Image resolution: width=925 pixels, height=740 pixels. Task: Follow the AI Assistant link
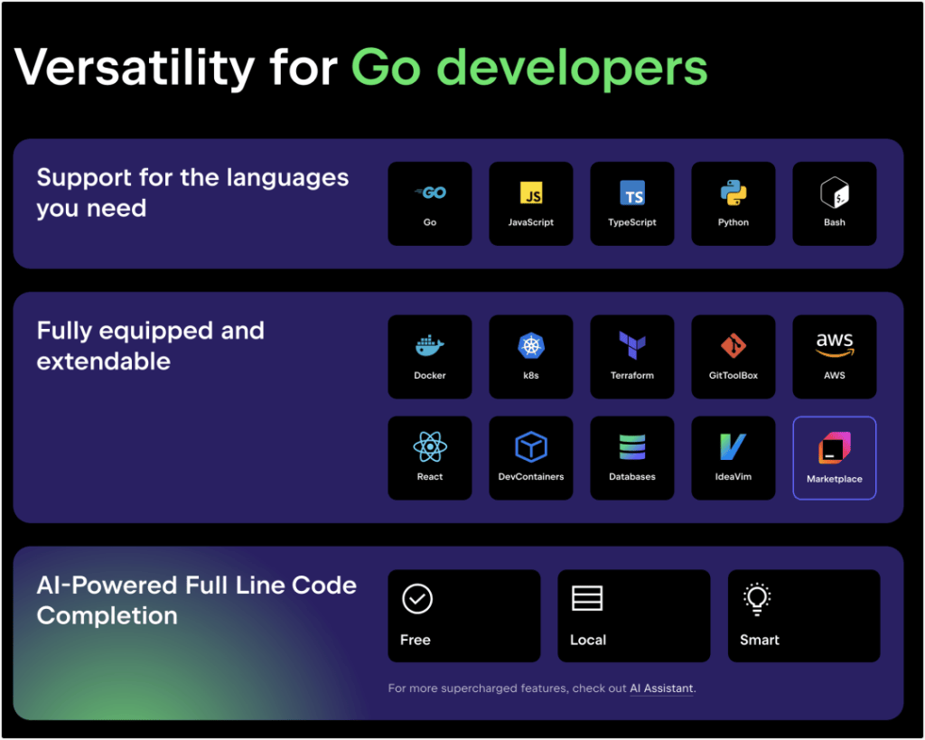661,688
